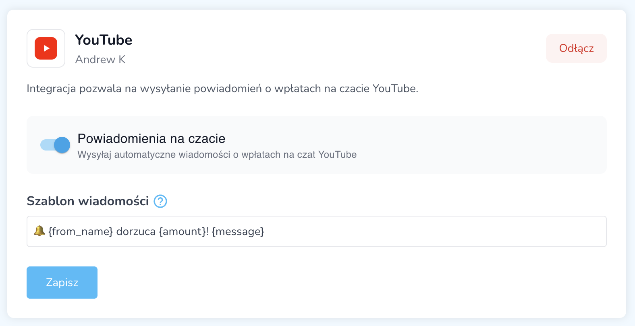The width and height of the screenshot is (635, 326).
Task: Open the Szablon wiadomości help question icon
Action: [x=160, y=201]
